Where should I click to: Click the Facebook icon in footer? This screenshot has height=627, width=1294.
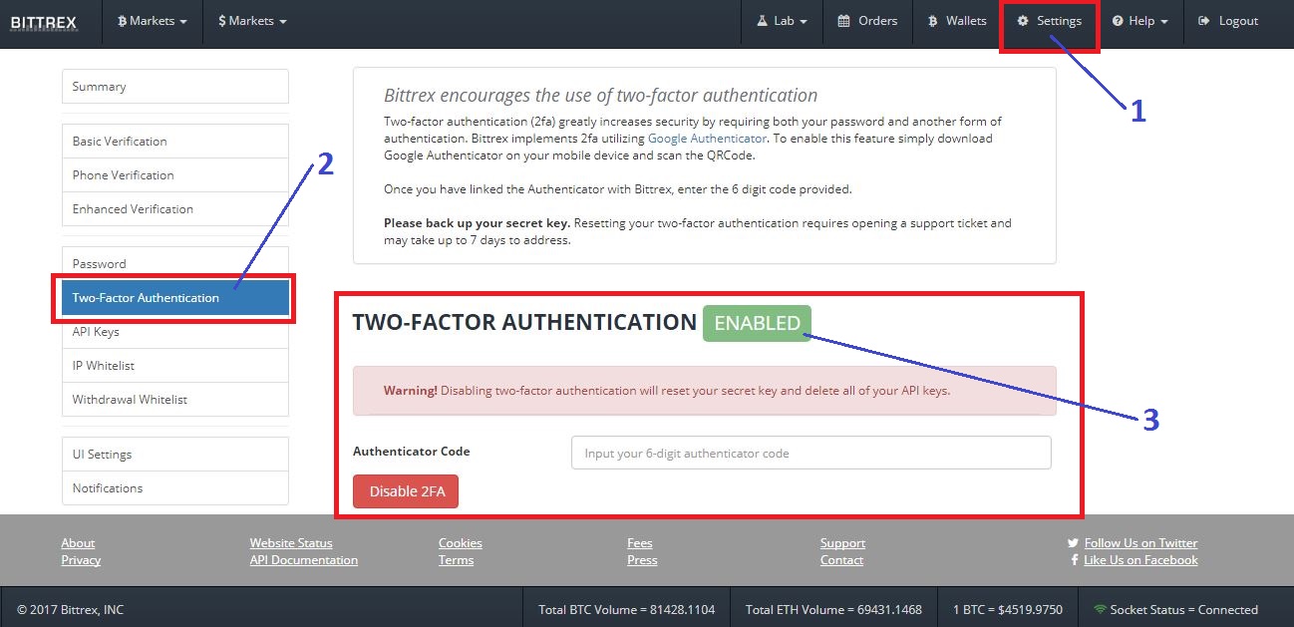click(x=1075, y=560)
